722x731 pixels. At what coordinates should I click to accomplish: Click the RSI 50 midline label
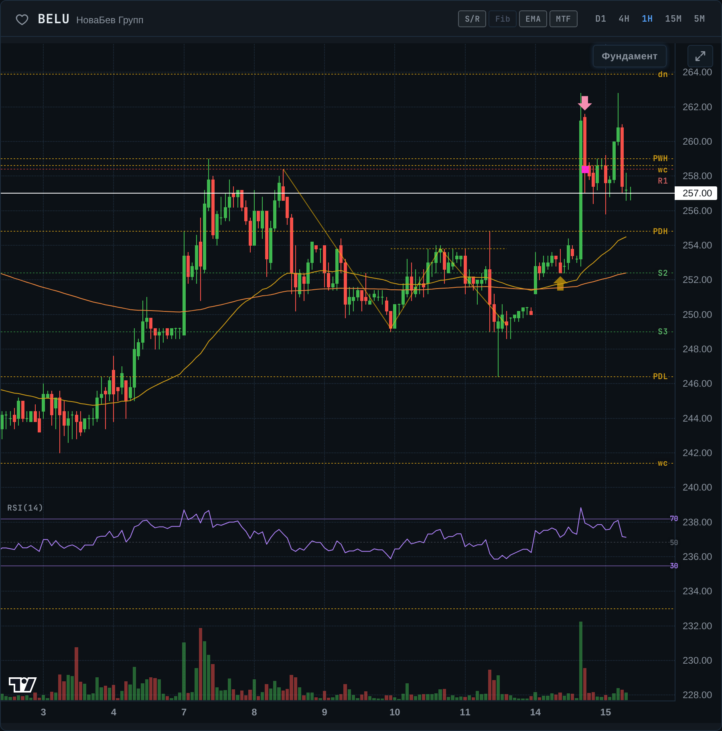pyautogui.click(x=674, y=542)
